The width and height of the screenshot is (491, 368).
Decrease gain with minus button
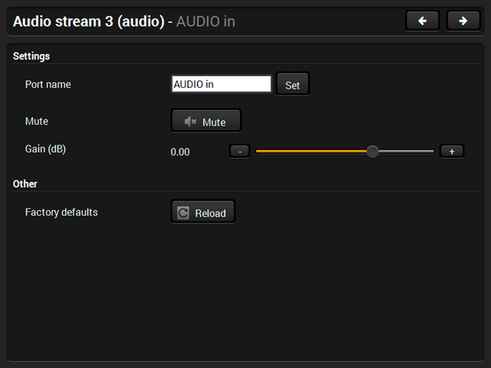239,151
